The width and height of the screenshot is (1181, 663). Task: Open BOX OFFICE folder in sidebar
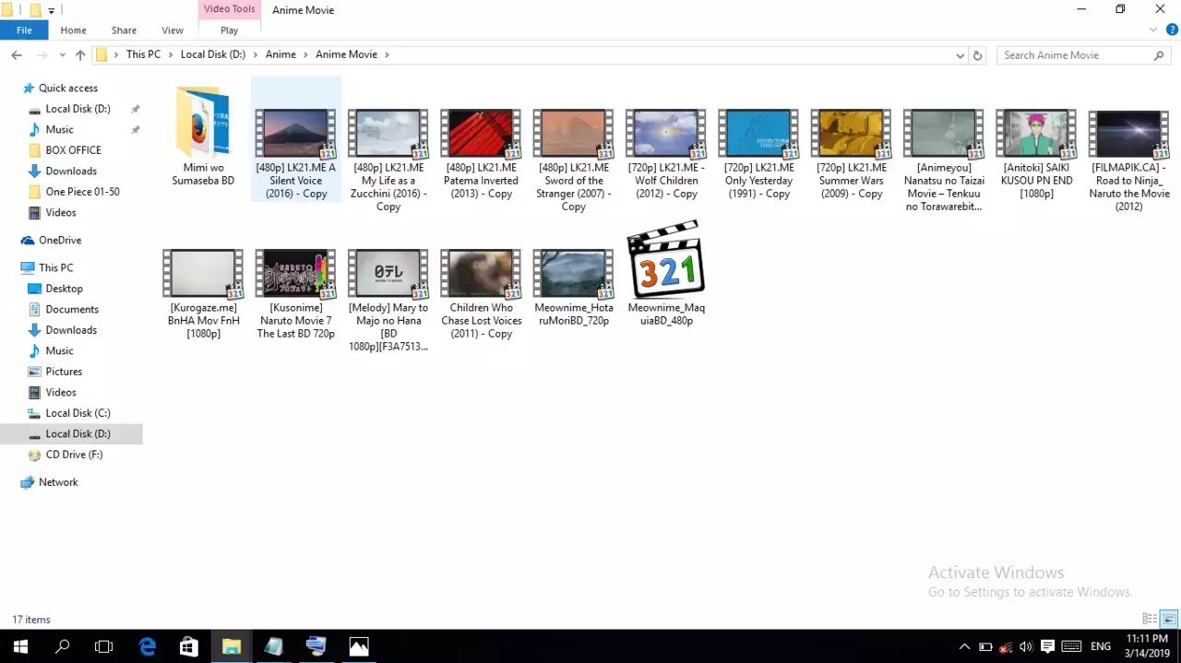[73, 150]
